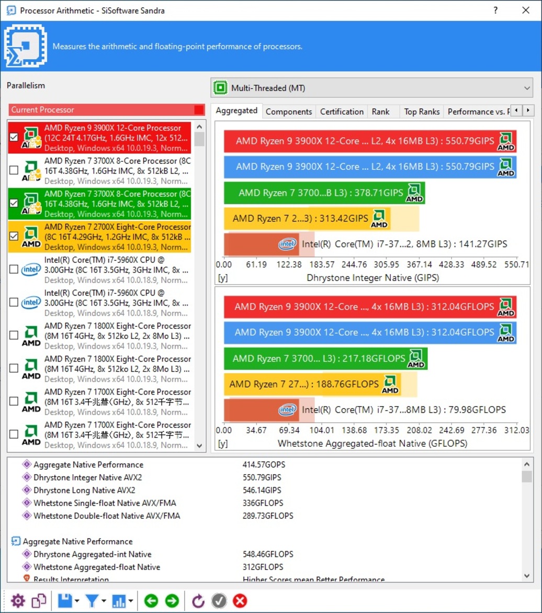Click the grey checkmark OK icon

pyautogui.click(x=219, y=600)
